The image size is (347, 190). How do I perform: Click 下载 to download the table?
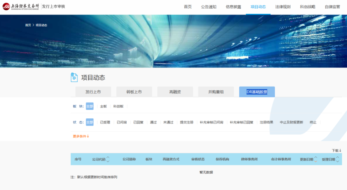coord(336,150)
